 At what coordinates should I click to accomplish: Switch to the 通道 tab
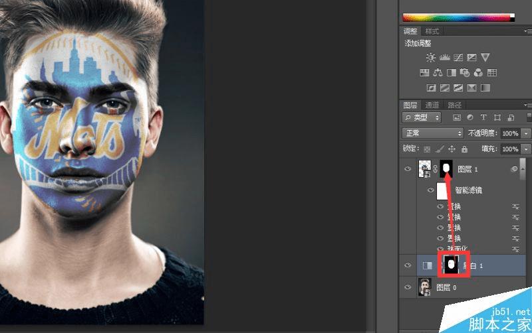[432, 105]
